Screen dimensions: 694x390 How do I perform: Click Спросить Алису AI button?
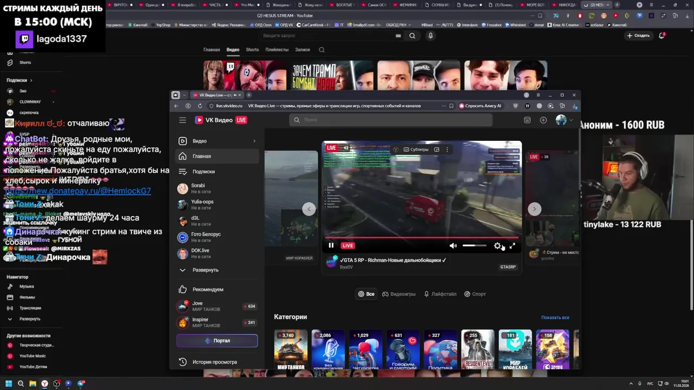pyautogui.click(x=480, y=106)
